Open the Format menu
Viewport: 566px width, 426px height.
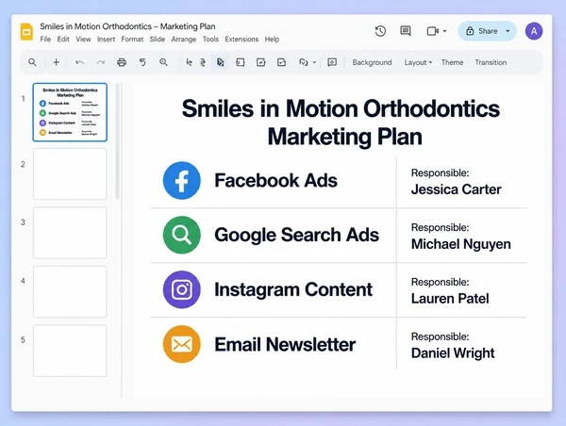132,39
